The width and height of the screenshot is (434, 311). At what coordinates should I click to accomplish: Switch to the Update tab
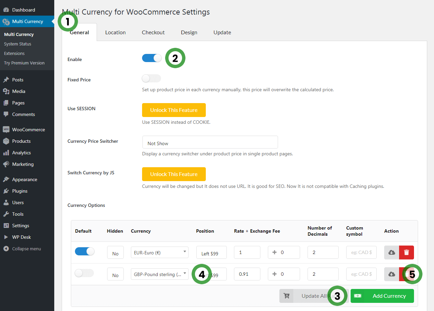click(x=222, y=33)
